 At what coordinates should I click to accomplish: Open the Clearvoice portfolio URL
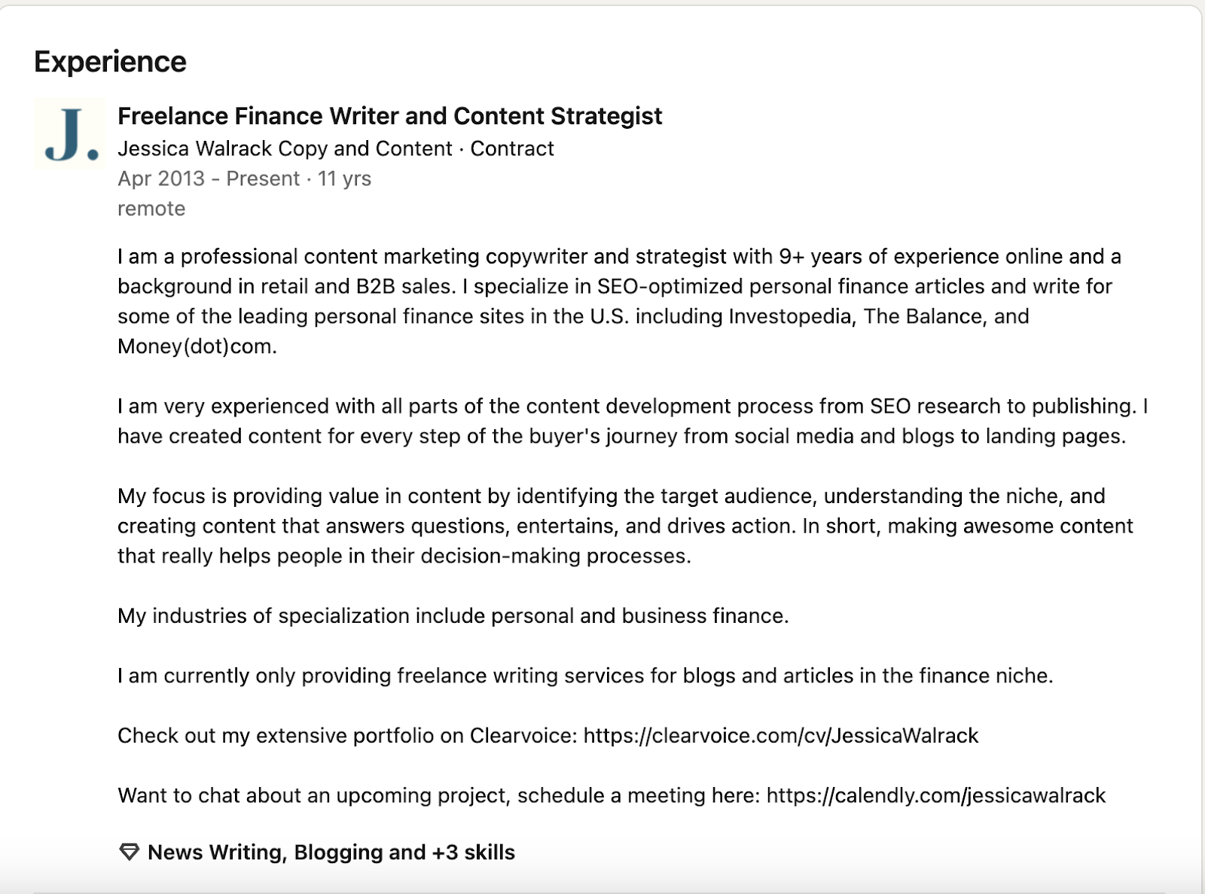781,736
